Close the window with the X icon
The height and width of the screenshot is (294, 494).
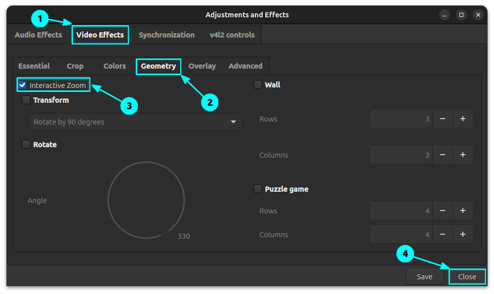[x=478, y=15]
